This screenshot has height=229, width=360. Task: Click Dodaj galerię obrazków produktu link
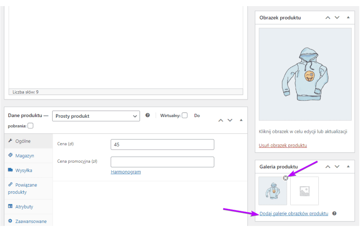point(294,214)
